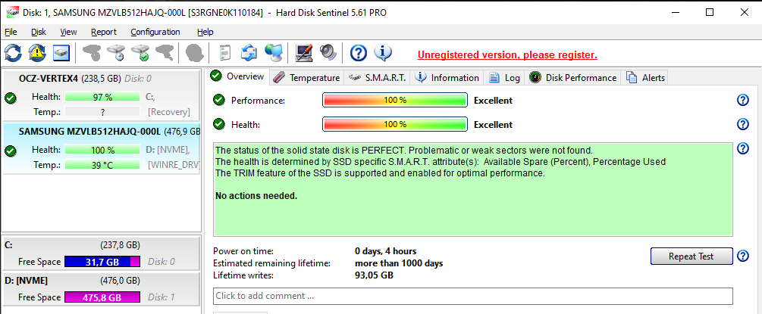Switch to the S.M.A.R.T. tab

tap(377, 78)
